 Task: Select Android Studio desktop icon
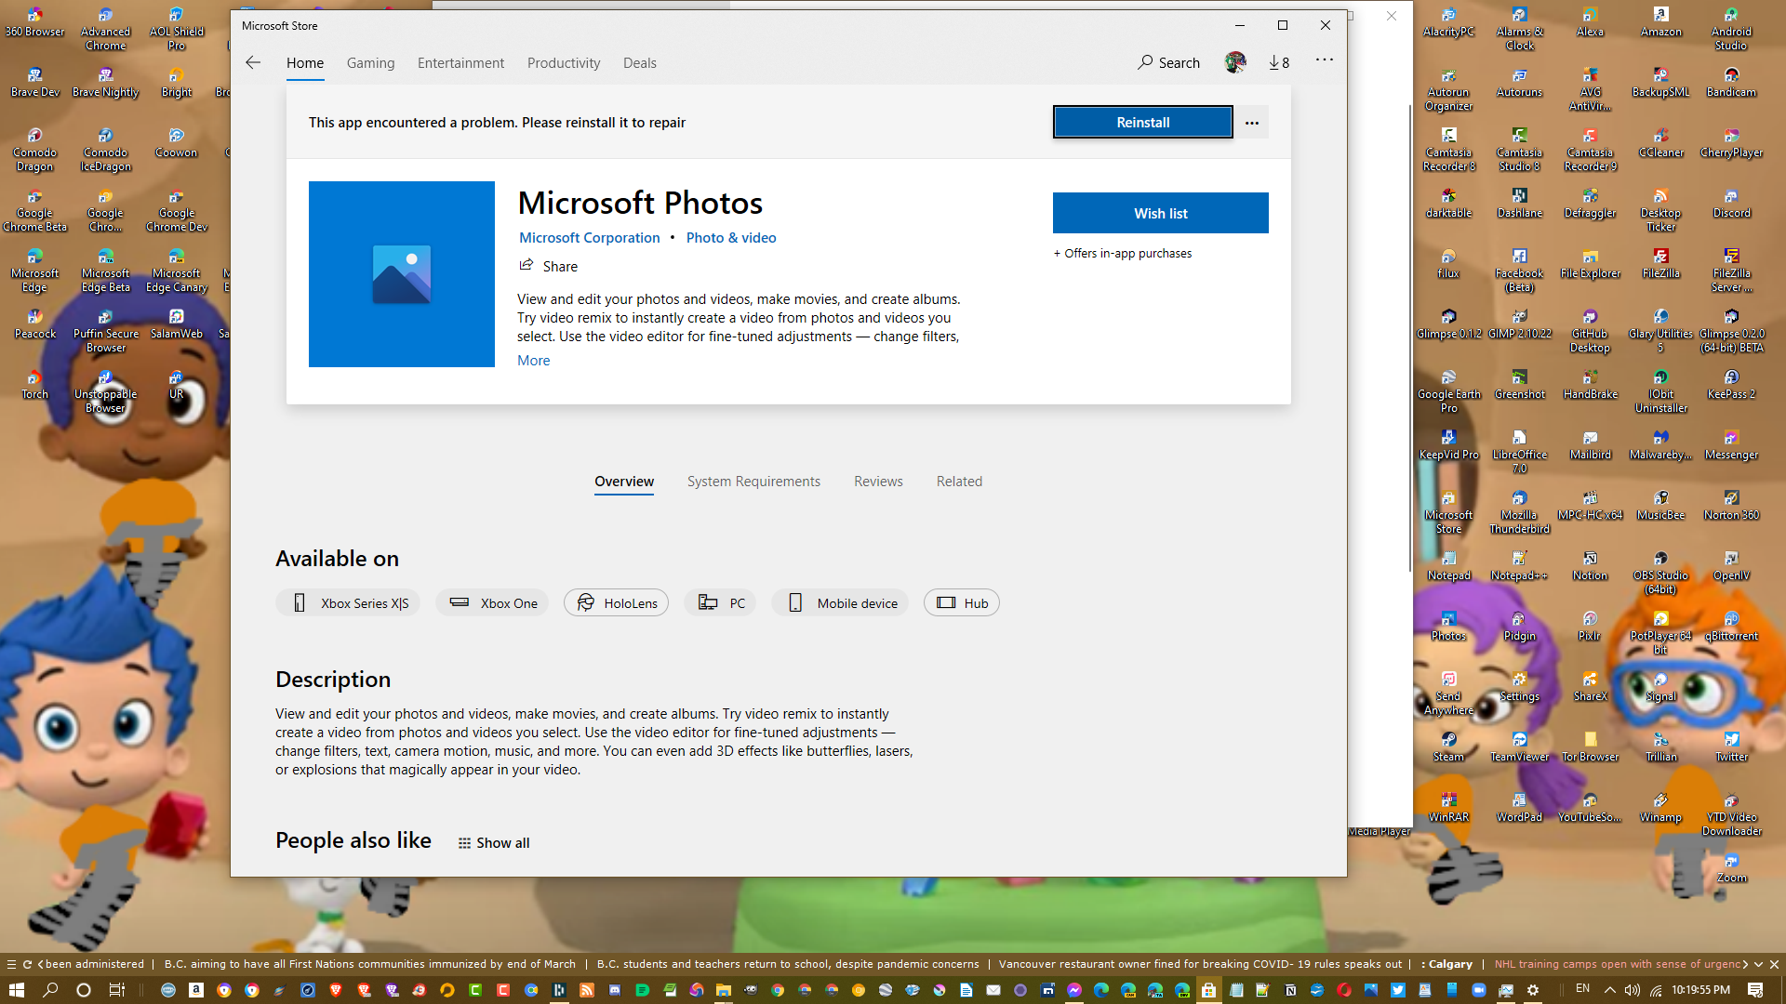point(1731,30)
